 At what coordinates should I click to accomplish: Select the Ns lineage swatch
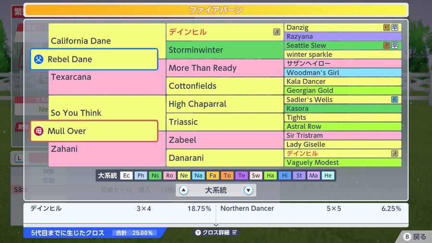[x=155, y=175]
